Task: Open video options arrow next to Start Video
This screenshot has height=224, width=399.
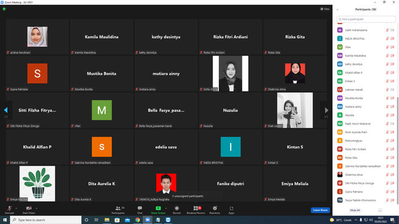Action: 37,208
